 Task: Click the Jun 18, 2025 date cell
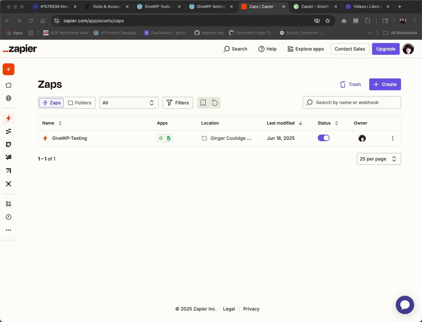281,138
